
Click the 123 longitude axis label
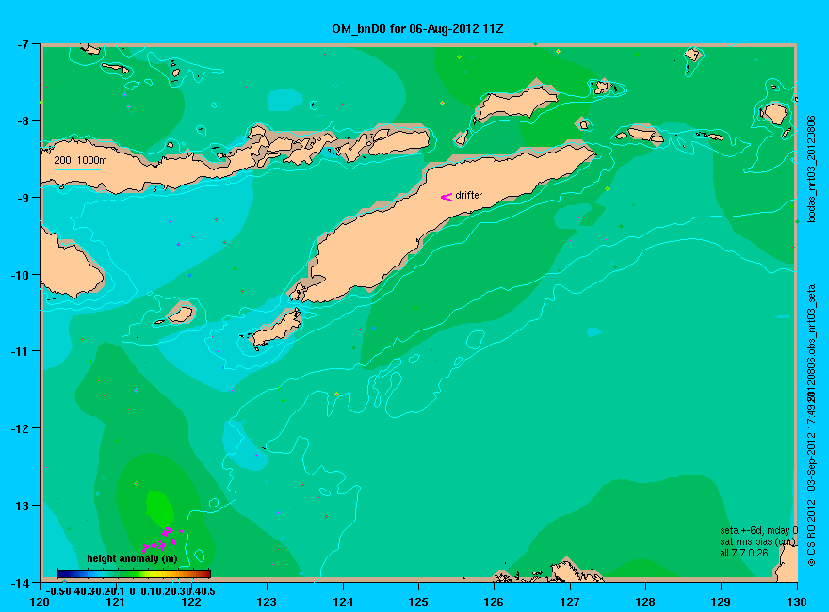267,602
